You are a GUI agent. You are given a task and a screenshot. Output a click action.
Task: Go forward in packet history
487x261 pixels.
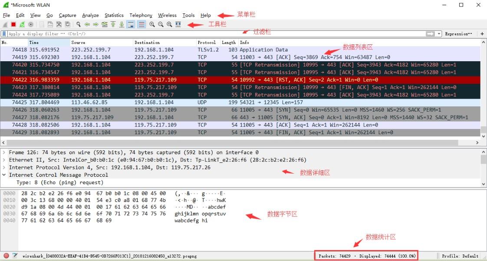pos(95,25)
